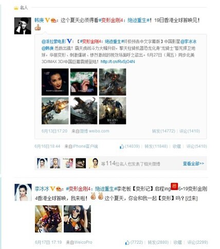
Task: Open the Bumblebee image thumbnail
Action: pos(55,111)
